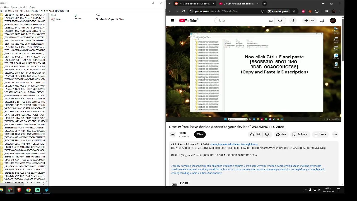This screenshot has height=201, width=357.
Task: Open the YouTube hamburger guide menu
Action: 173,20
